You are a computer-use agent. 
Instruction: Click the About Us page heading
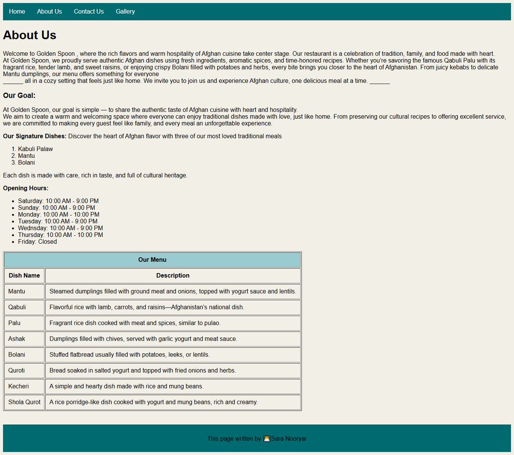(30, 35)
